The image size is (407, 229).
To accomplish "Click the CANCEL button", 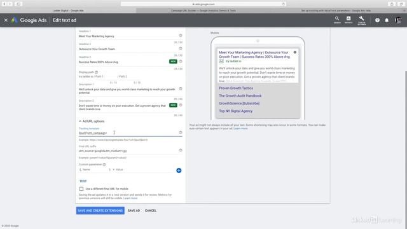I will click(151, 211).
